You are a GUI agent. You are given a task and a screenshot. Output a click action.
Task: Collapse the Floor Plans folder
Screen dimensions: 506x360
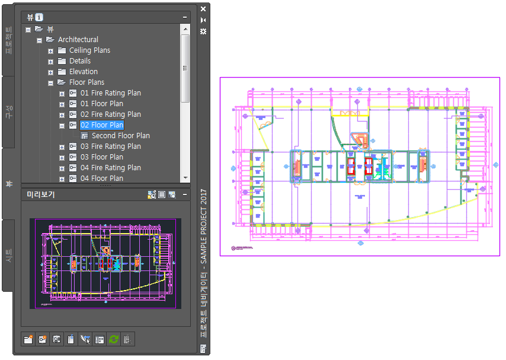[x=51, y=83]
